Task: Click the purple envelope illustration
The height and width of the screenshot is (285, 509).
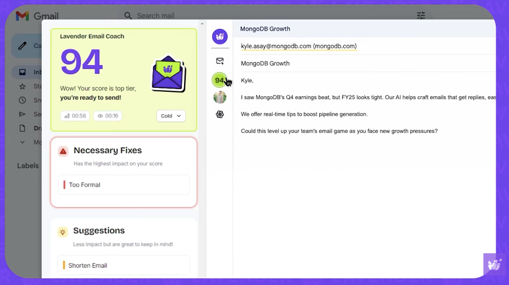Action: point(169,74)
